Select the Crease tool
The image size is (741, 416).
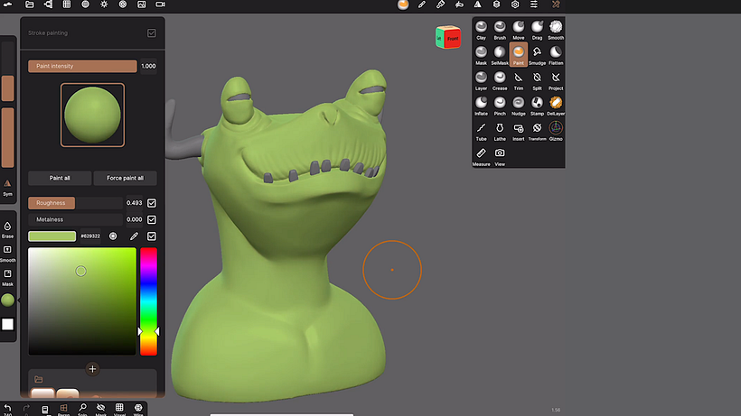(500, 80)
